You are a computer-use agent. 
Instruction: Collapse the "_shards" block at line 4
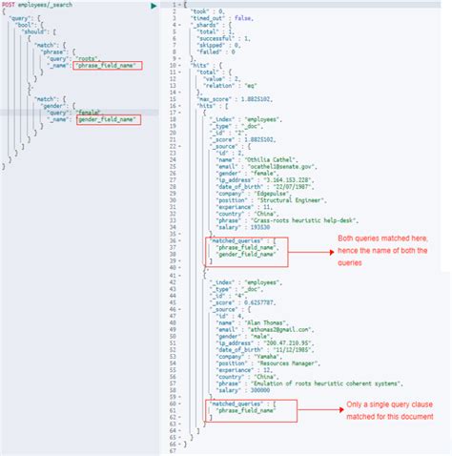point(179,25)
